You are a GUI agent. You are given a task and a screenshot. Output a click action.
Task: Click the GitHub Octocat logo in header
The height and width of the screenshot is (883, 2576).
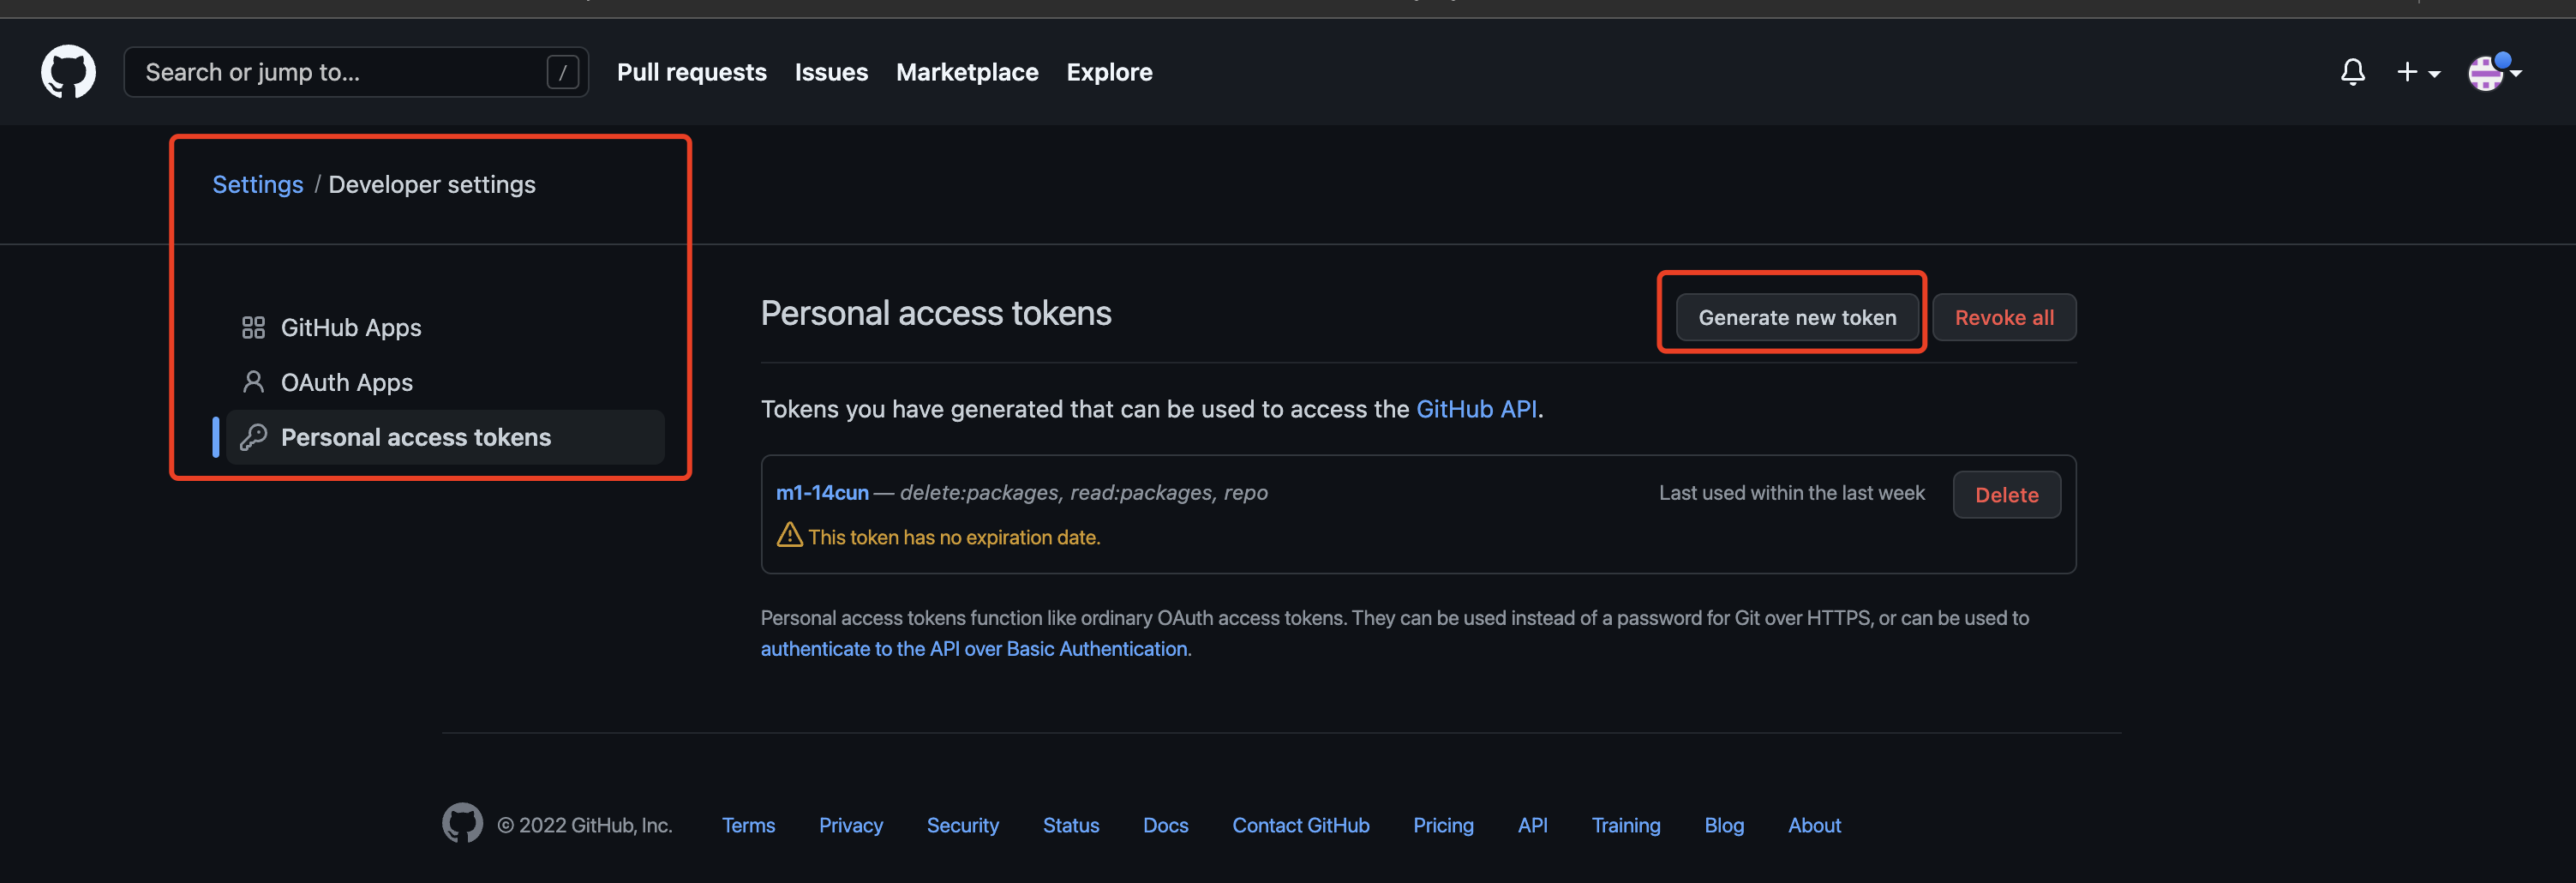point(68,72)
